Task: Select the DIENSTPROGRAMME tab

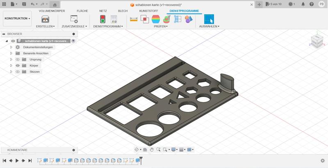Action: click(x=184, y=11)
